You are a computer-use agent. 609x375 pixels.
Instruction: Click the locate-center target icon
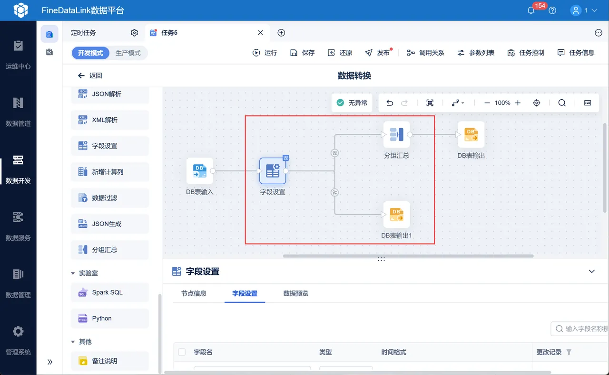537,103
